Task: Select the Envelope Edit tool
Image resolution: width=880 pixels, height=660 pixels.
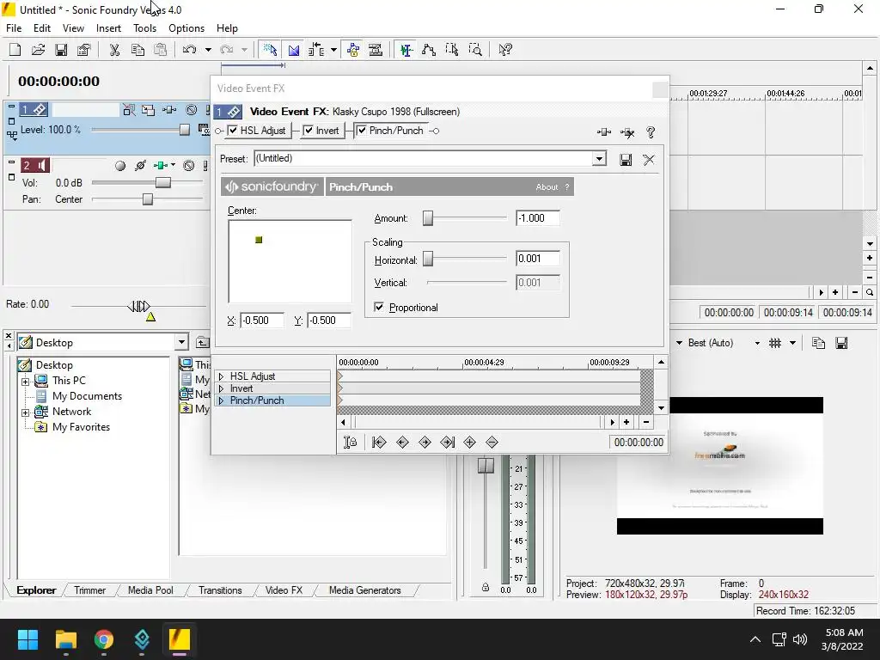Action: click(x=429, y=49)
